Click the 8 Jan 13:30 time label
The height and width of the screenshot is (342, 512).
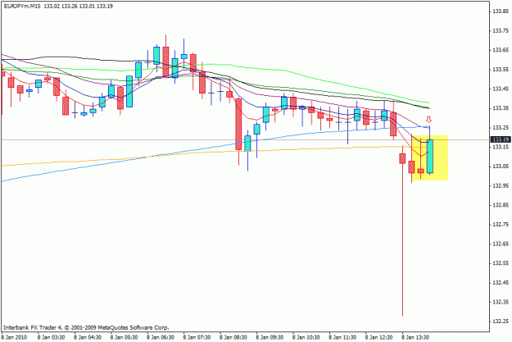(x=415, y=337)
